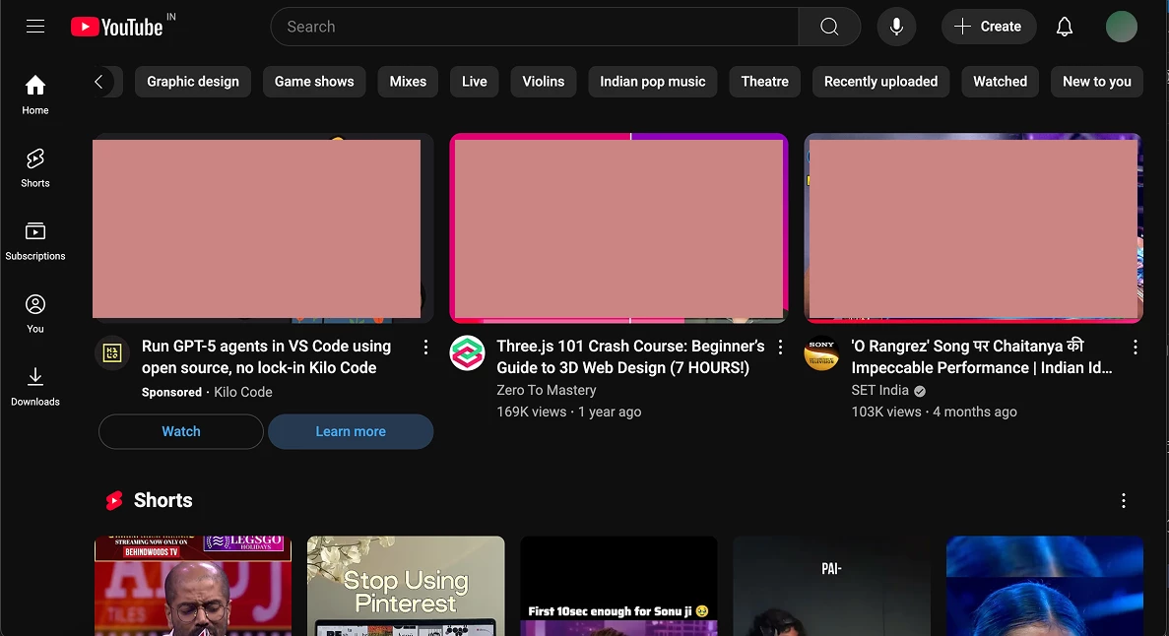
Task: Play the blue-haired singer short
Action: coord(1045,586)
